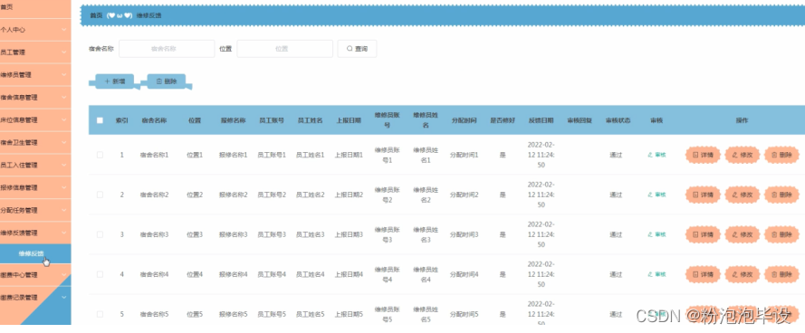805x333 pixels.
Task: Expand the 床位信息管理 chevron in sidebar
Action: click(x=63, y=120)
